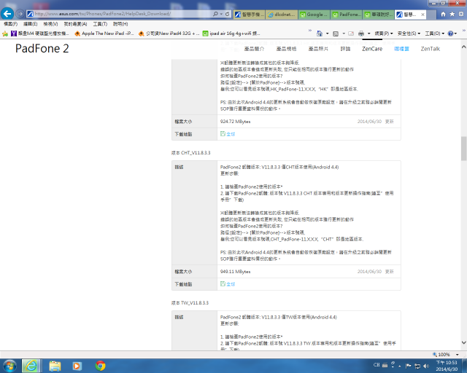
Task: Click the vertical scrollbar thumb
Action: click(x=464, y=149)
